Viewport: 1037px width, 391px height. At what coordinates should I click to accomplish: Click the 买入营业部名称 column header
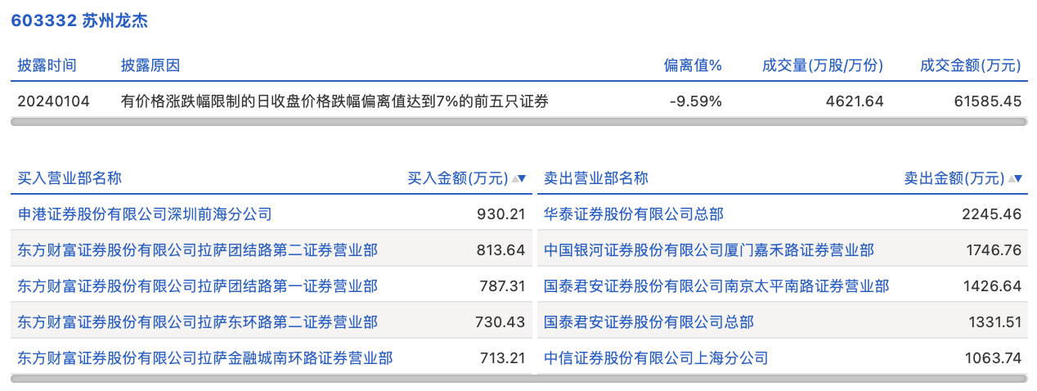click(70, 178)
